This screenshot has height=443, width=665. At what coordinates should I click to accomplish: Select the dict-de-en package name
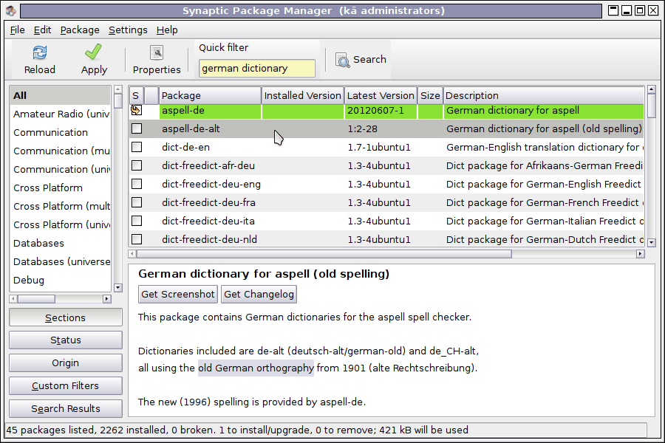click(x=185, y=147)
